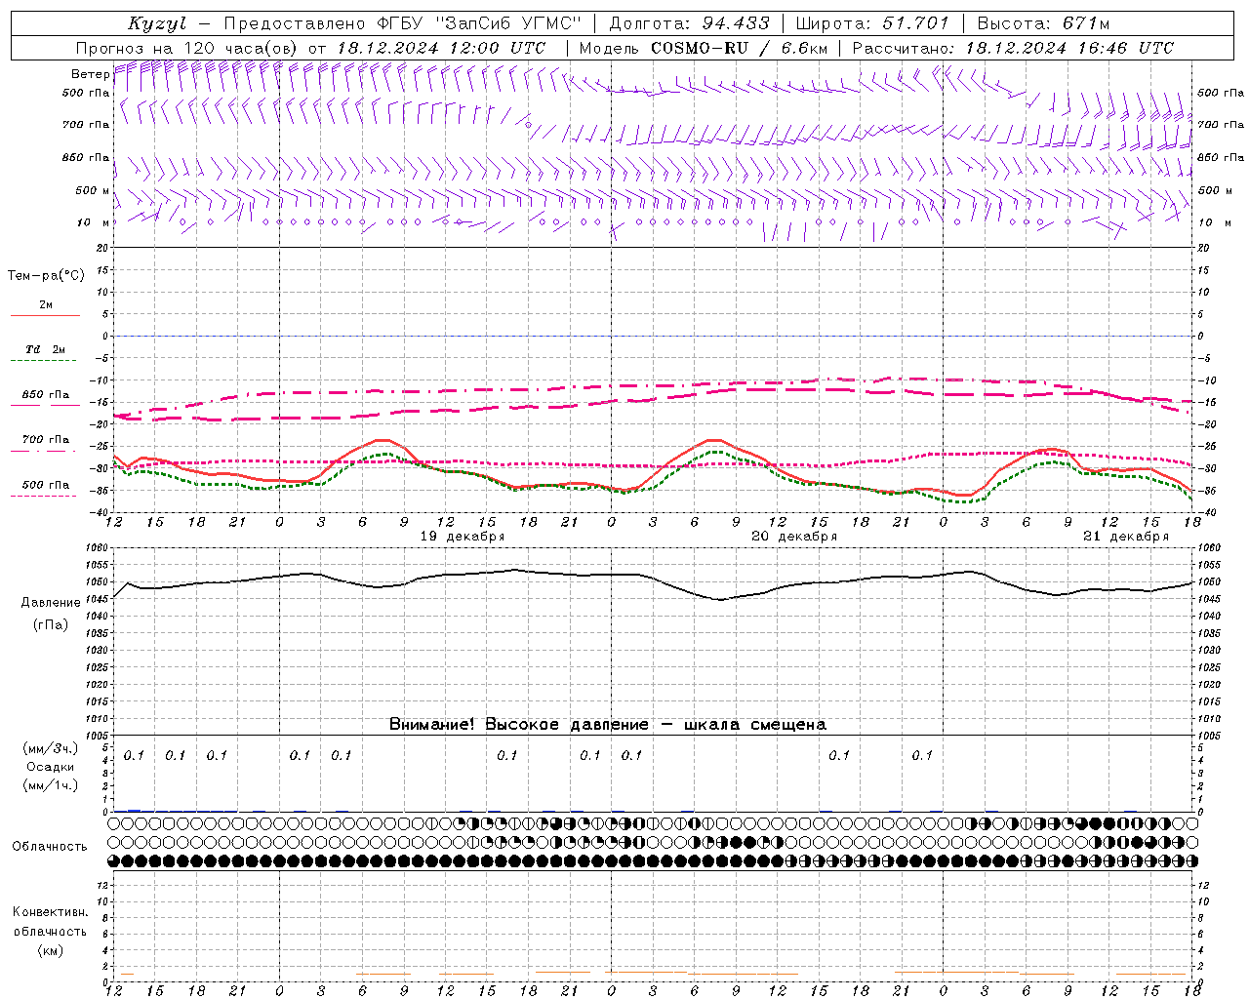
Task: Click the Td 2м dew point legend entry
Action: (46, 349)
